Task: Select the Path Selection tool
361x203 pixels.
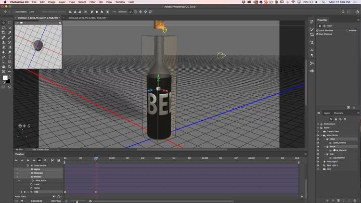Action: pyautogui.click(x=3, y=62)
